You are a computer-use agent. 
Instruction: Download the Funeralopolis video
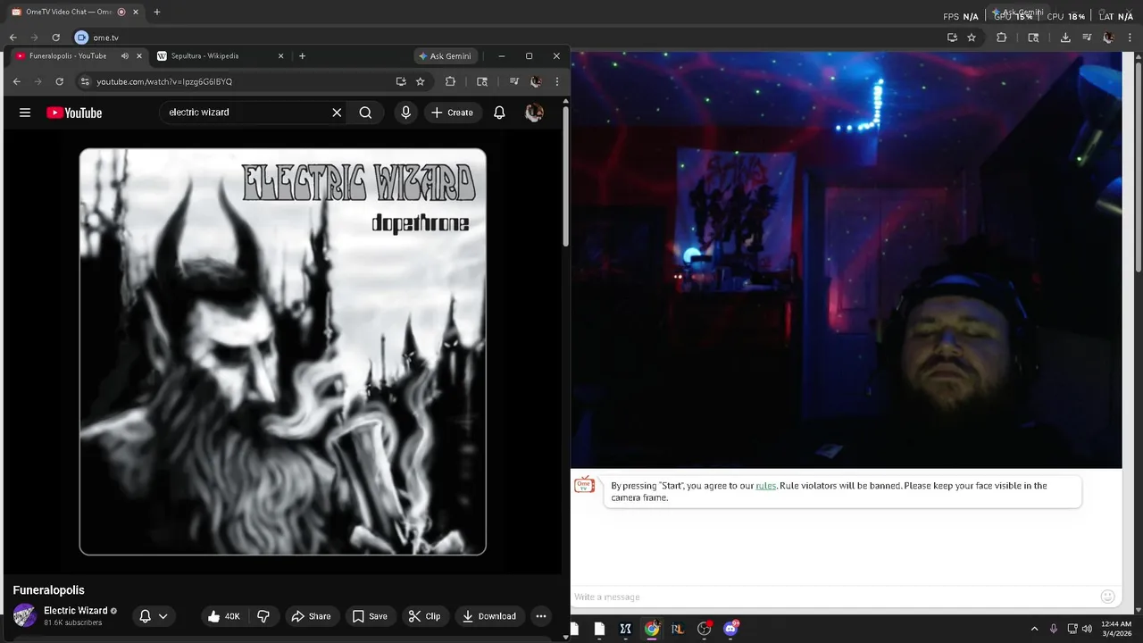tap(488, 616)
